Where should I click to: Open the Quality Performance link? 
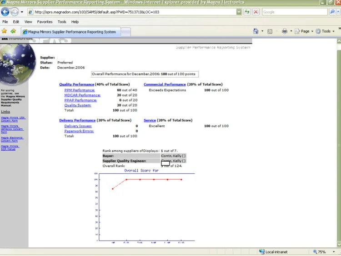tap(76, 84)
